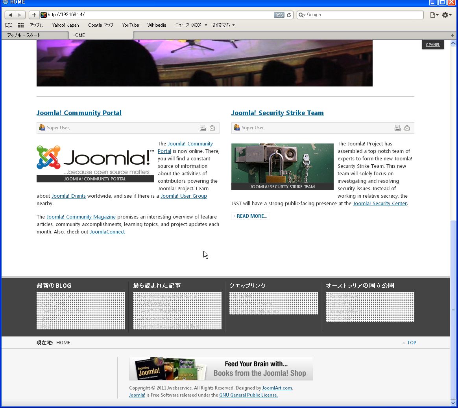Jump to TOP of page link

[412, 343]
